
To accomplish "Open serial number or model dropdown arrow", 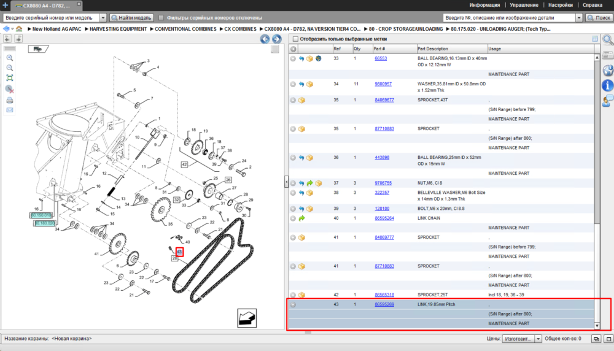I will 103,18.
